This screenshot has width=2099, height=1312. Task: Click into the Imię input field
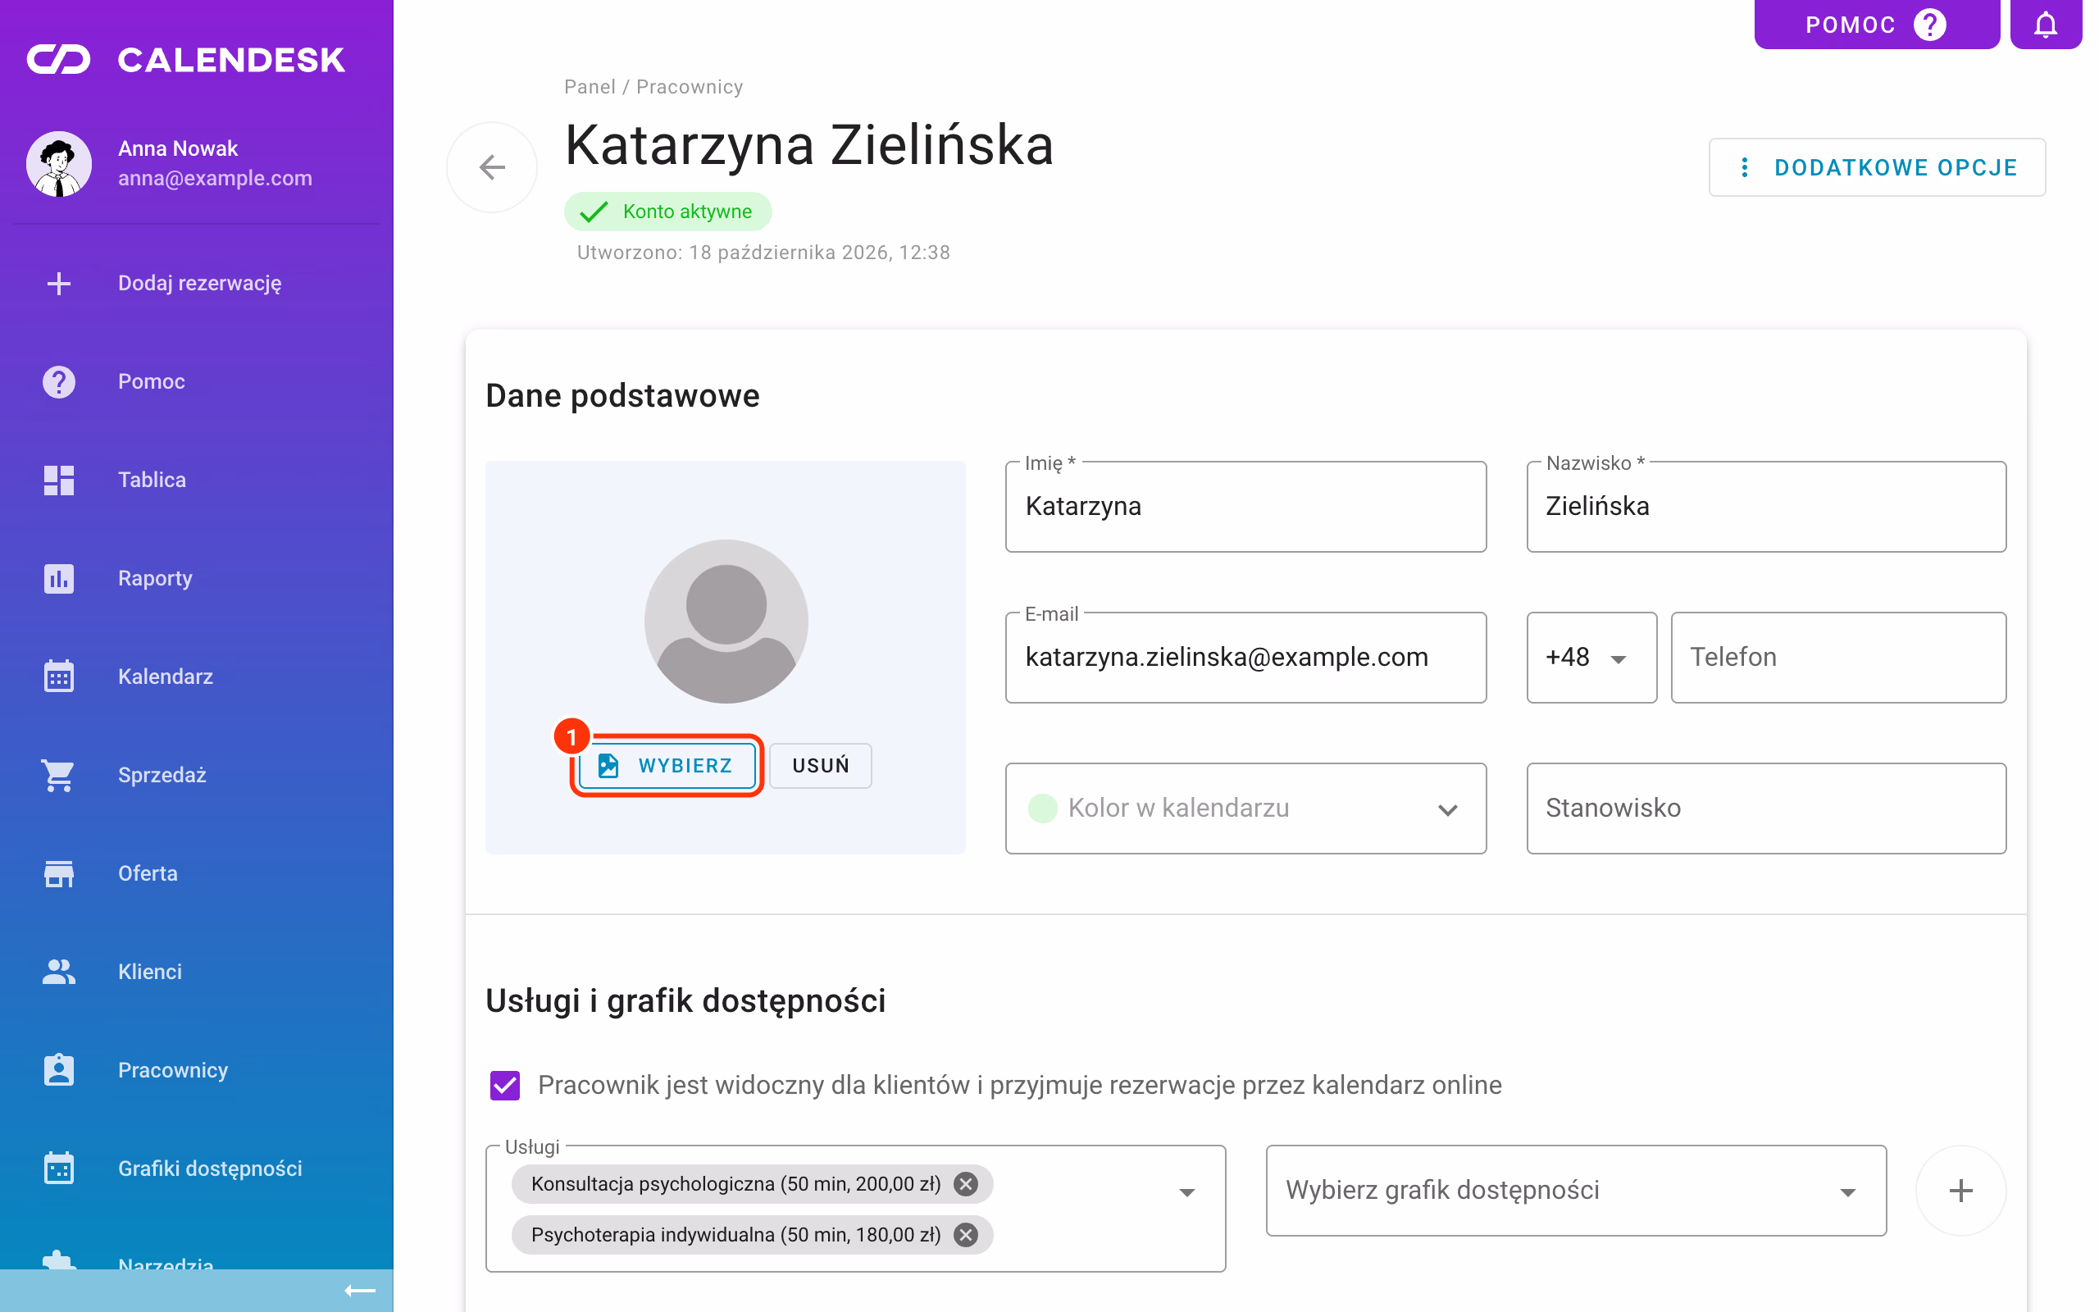(x=1245, y=506)
